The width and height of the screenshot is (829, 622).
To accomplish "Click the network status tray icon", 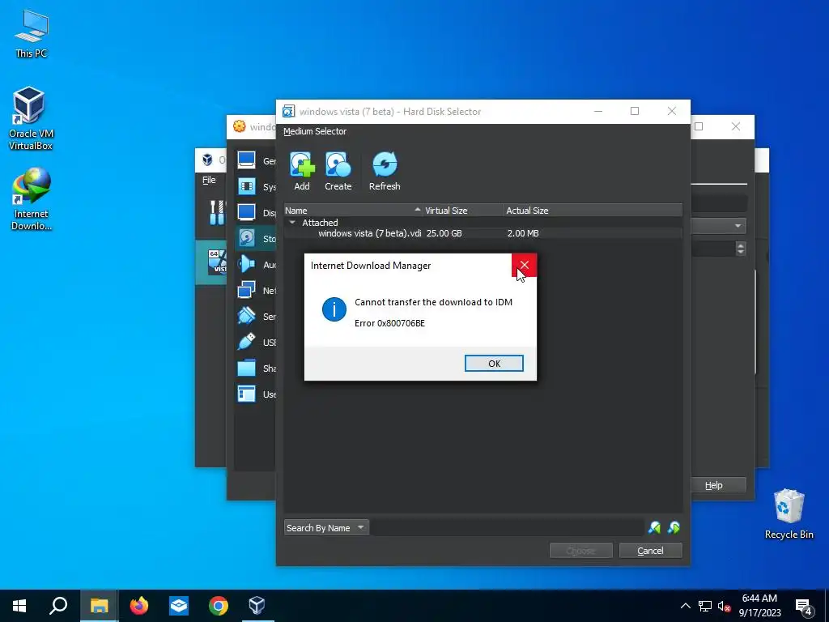I will pos(705,606).
